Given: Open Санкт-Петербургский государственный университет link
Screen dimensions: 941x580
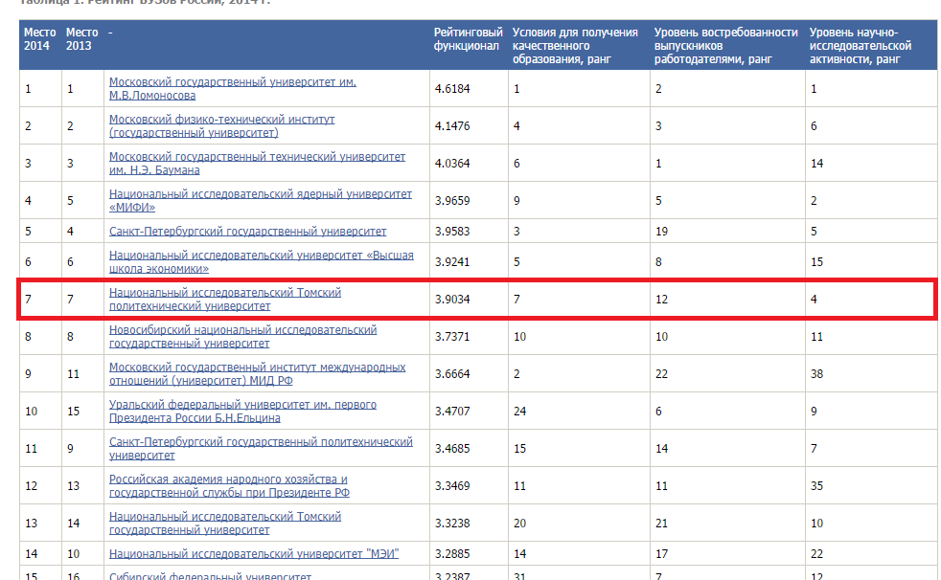Looking at the screenshot, I should coord(247,232).
